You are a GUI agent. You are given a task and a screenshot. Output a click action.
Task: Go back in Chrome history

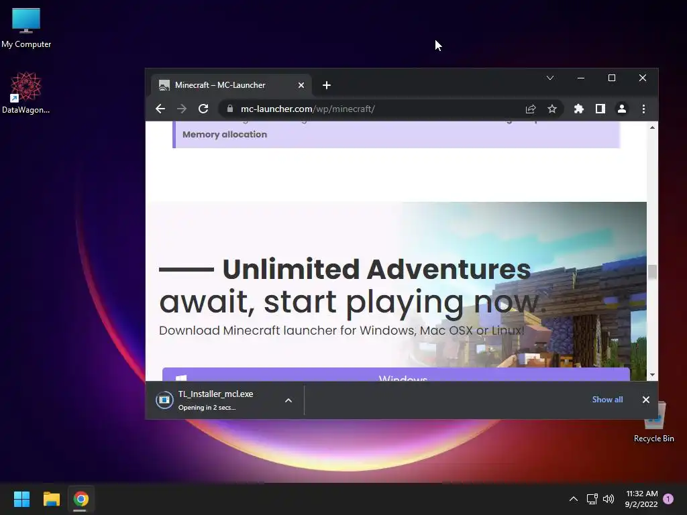pos(160,109)
